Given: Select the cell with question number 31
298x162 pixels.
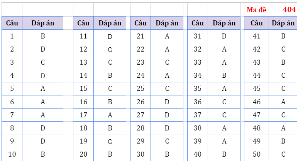Looking at the screenshot, I should tap(198, 37).
